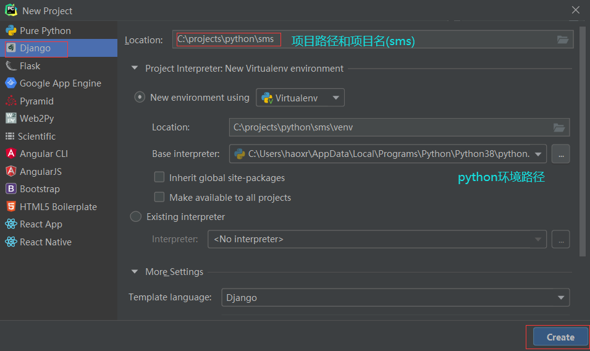The image size is (590, 351).
Task: Open the Virtualenv environment dropdown
Action: [300, 98]
